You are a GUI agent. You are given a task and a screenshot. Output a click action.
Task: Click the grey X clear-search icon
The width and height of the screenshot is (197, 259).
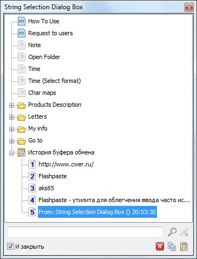[184, 232]
